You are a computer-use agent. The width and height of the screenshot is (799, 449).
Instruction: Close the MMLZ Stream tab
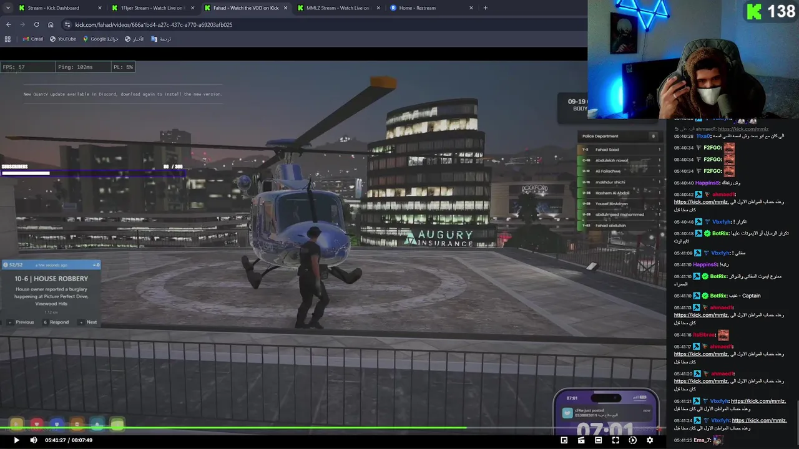tap(378, 8)
